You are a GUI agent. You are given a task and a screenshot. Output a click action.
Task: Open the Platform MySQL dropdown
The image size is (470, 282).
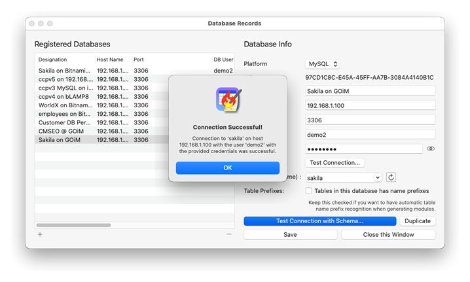coord(323,64)
